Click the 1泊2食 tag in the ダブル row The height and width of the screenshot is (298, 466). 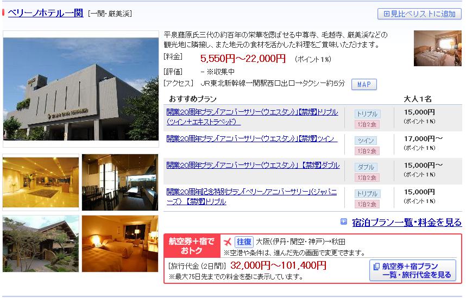coord(367,177)
